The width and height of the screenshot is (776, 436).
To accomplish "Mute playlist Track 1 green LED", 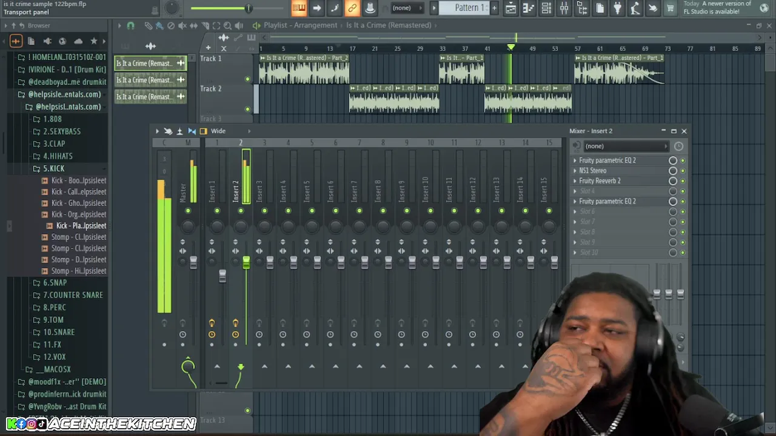I will [x=247, y=79].
